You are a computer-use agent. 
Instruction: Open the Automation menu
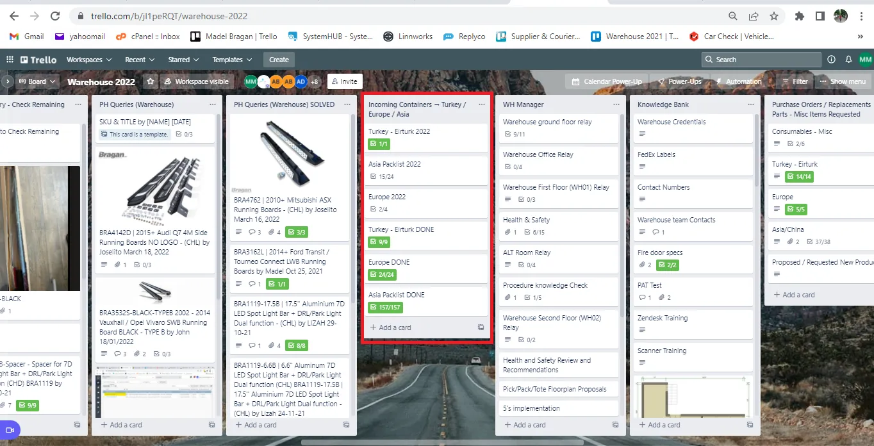click(x=738, y=81)
